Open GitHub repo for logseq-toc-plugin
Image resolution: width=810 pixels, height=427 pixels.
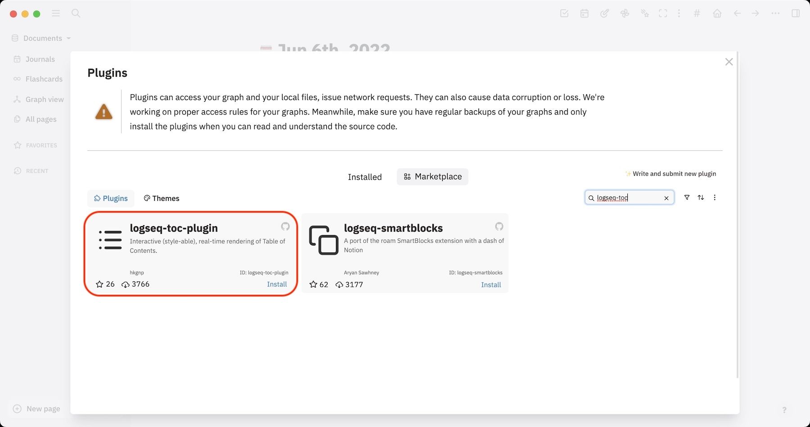(285, 226)
